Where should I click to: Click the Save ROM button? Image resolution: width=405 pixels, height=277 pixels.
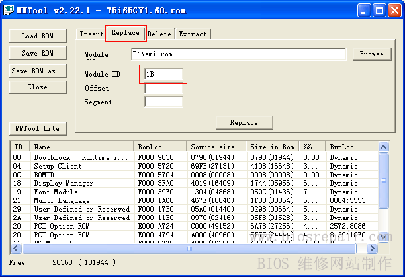point(38,53)
